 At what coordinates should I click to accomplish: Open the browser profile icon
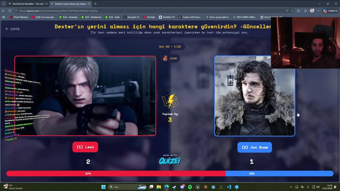pos(312,11)
